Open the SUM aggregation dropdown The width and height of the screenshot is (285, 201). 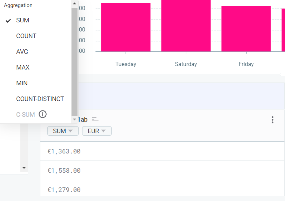pyautogui.click(x=63, y=131)
